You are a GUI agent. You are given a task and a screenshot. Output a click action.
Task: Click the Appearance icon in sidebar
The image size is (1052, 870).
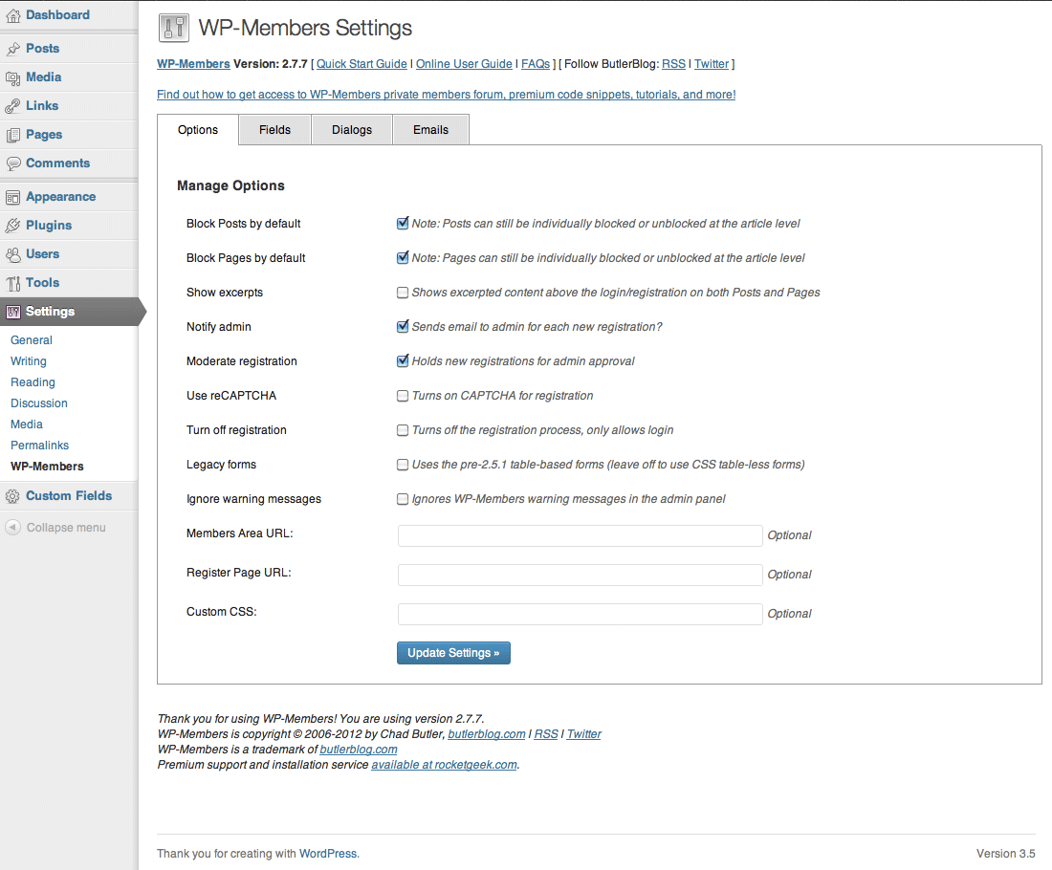[12, 197]
